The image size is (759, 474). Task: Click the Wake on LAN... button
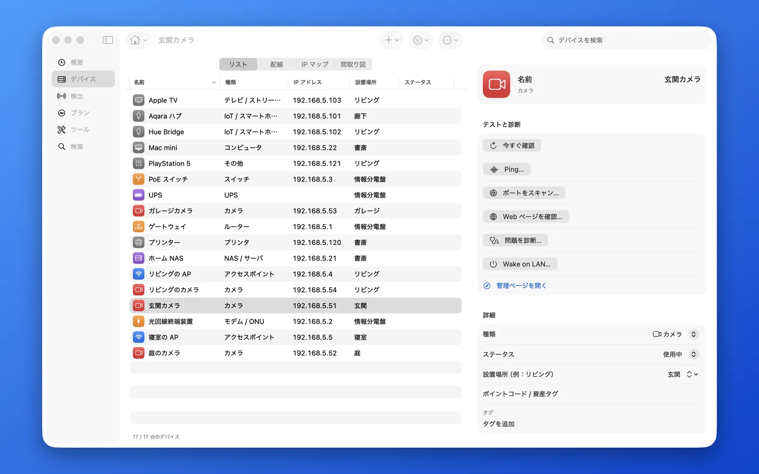pos(520,264)
